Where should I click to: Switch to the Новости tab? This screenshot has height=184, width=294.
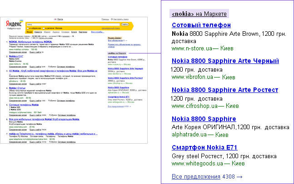click(38, 32)
